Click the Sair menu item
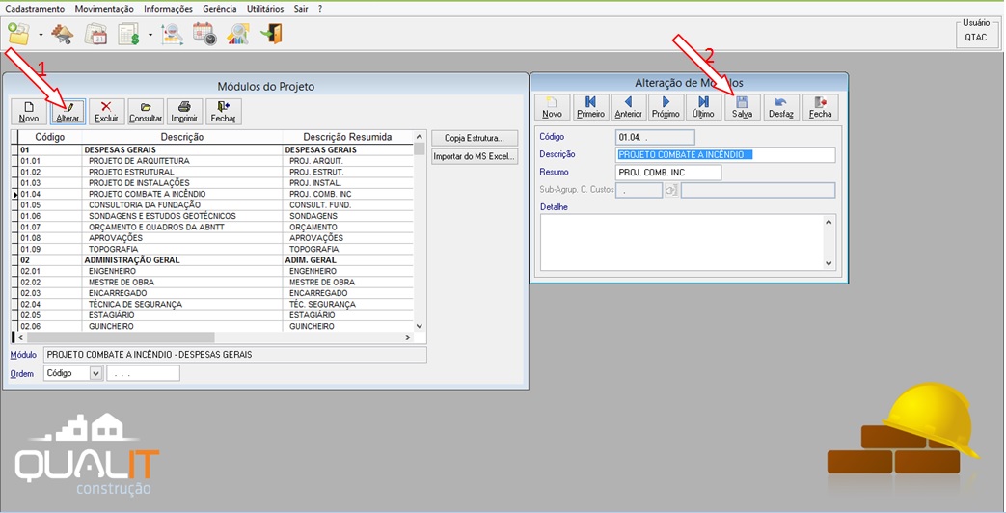Screen dimensions: 1006x513 click(x=301, y=9)
